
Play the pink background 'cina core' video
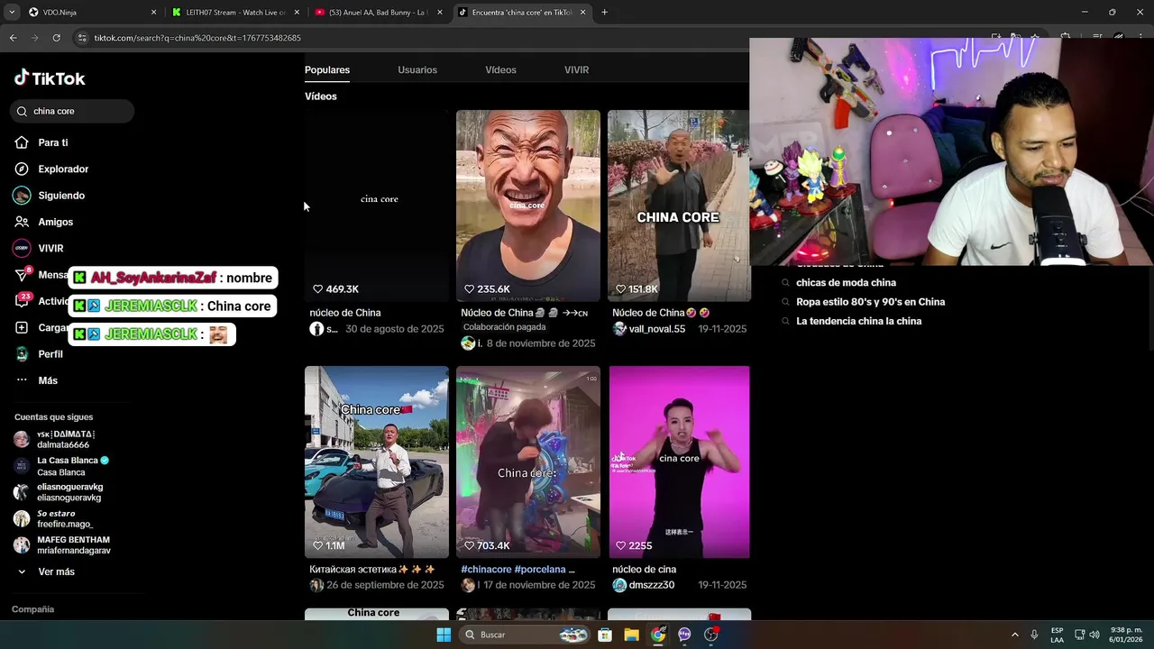point(679,462)
